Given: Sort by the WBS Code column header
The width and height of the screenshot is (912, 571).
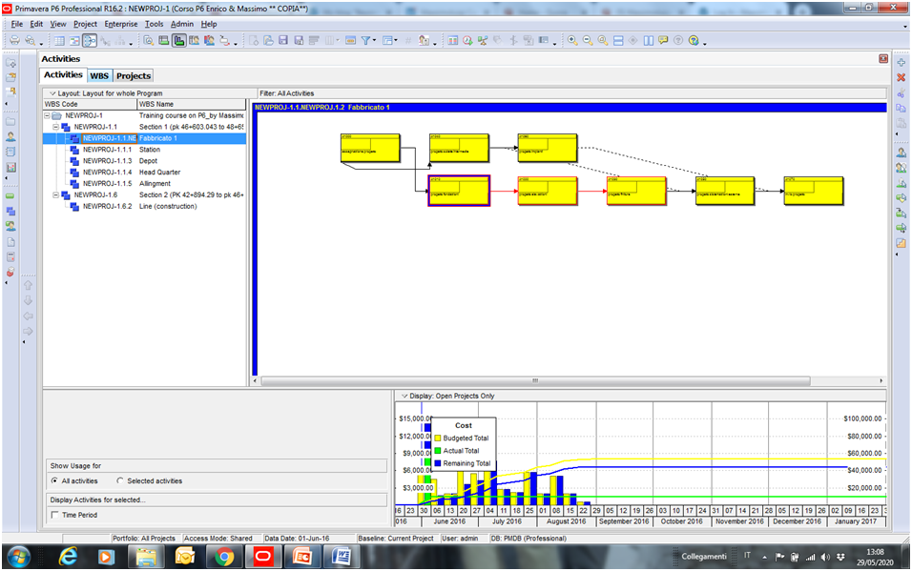Looking at the screenshot, I should click(x=90, y=104).
